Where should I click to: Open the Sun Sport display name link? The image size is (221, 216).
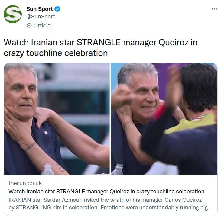[x=40, y=9]
